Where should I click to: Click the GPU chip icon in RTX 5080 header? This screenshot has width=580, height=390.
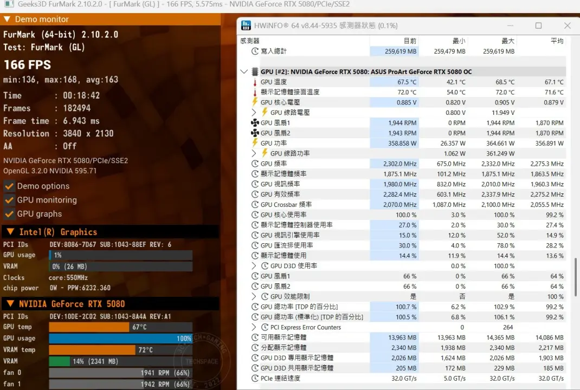pyautogui.click(x=254, y=72)
